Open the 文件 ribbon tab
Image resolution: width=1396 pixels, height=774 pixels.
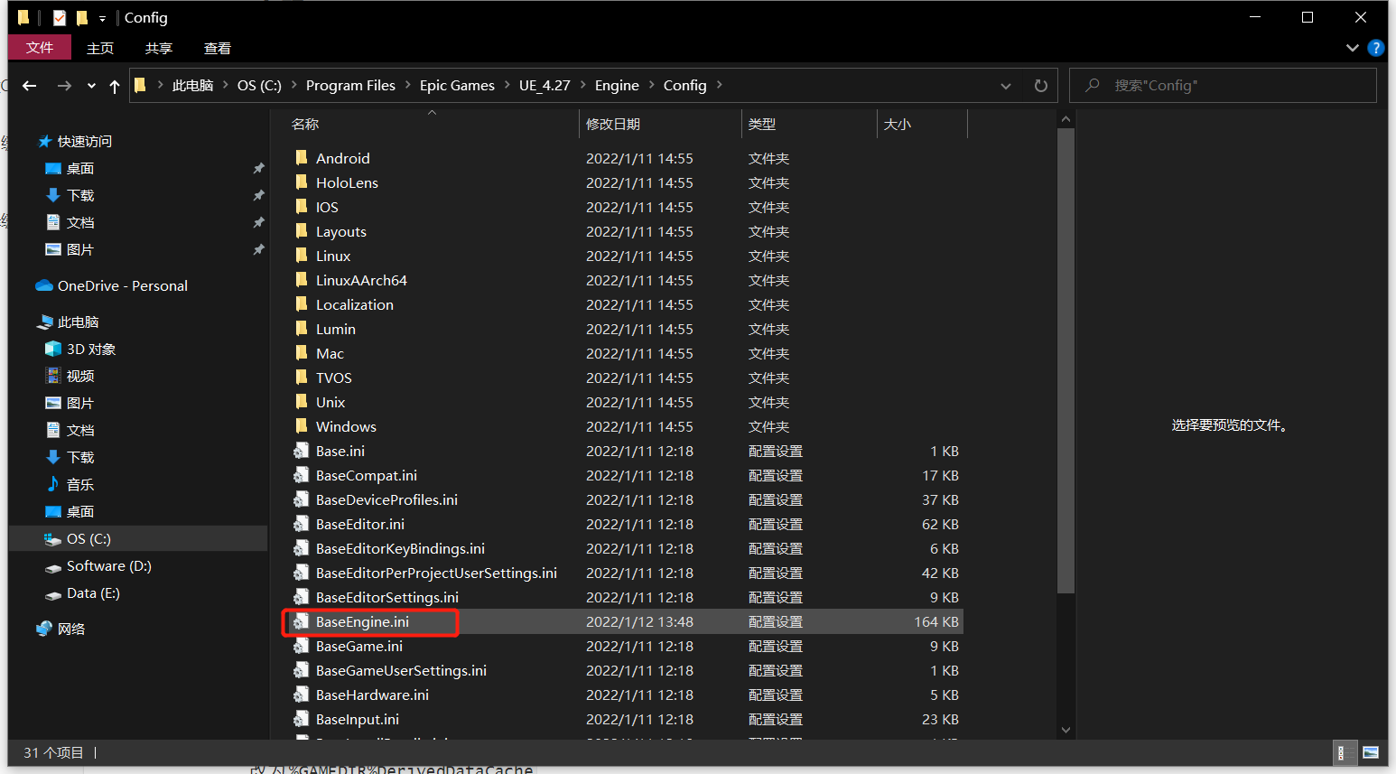(x=40, y=47)
